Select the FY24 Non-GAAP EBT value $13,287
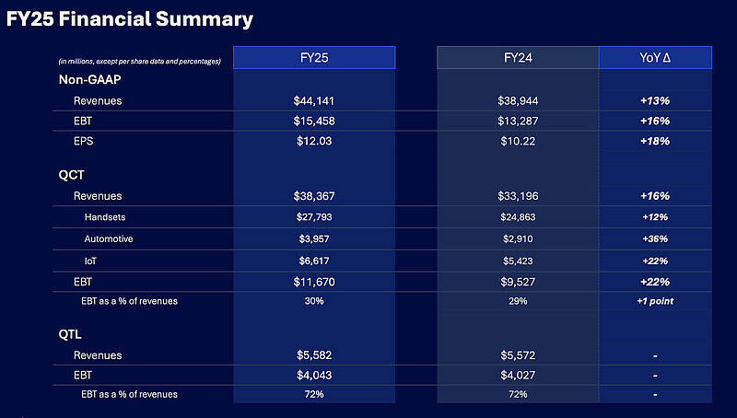The height and width of the screenshot is (418, 737). (517, 121)
